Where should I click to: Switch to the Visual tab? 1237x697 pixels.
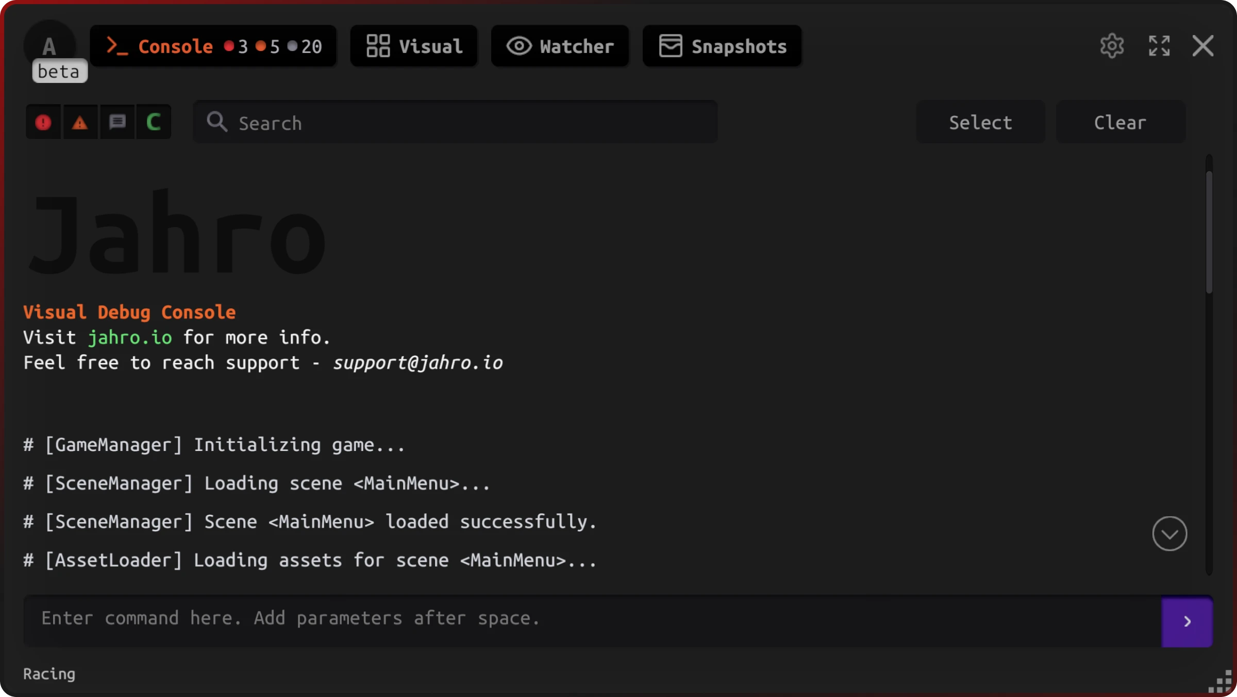(x=414, y=46)
